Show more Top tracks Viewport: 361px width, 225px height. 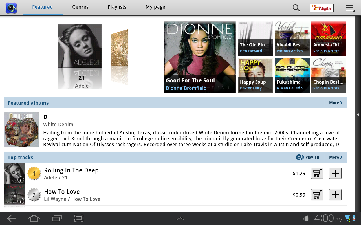(x=336, y=157)
